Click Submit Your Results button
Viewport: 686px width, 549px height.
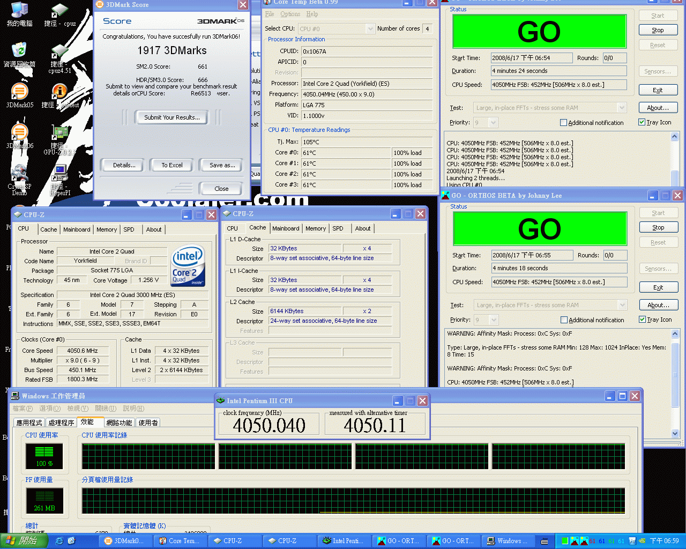pos(172,117)
